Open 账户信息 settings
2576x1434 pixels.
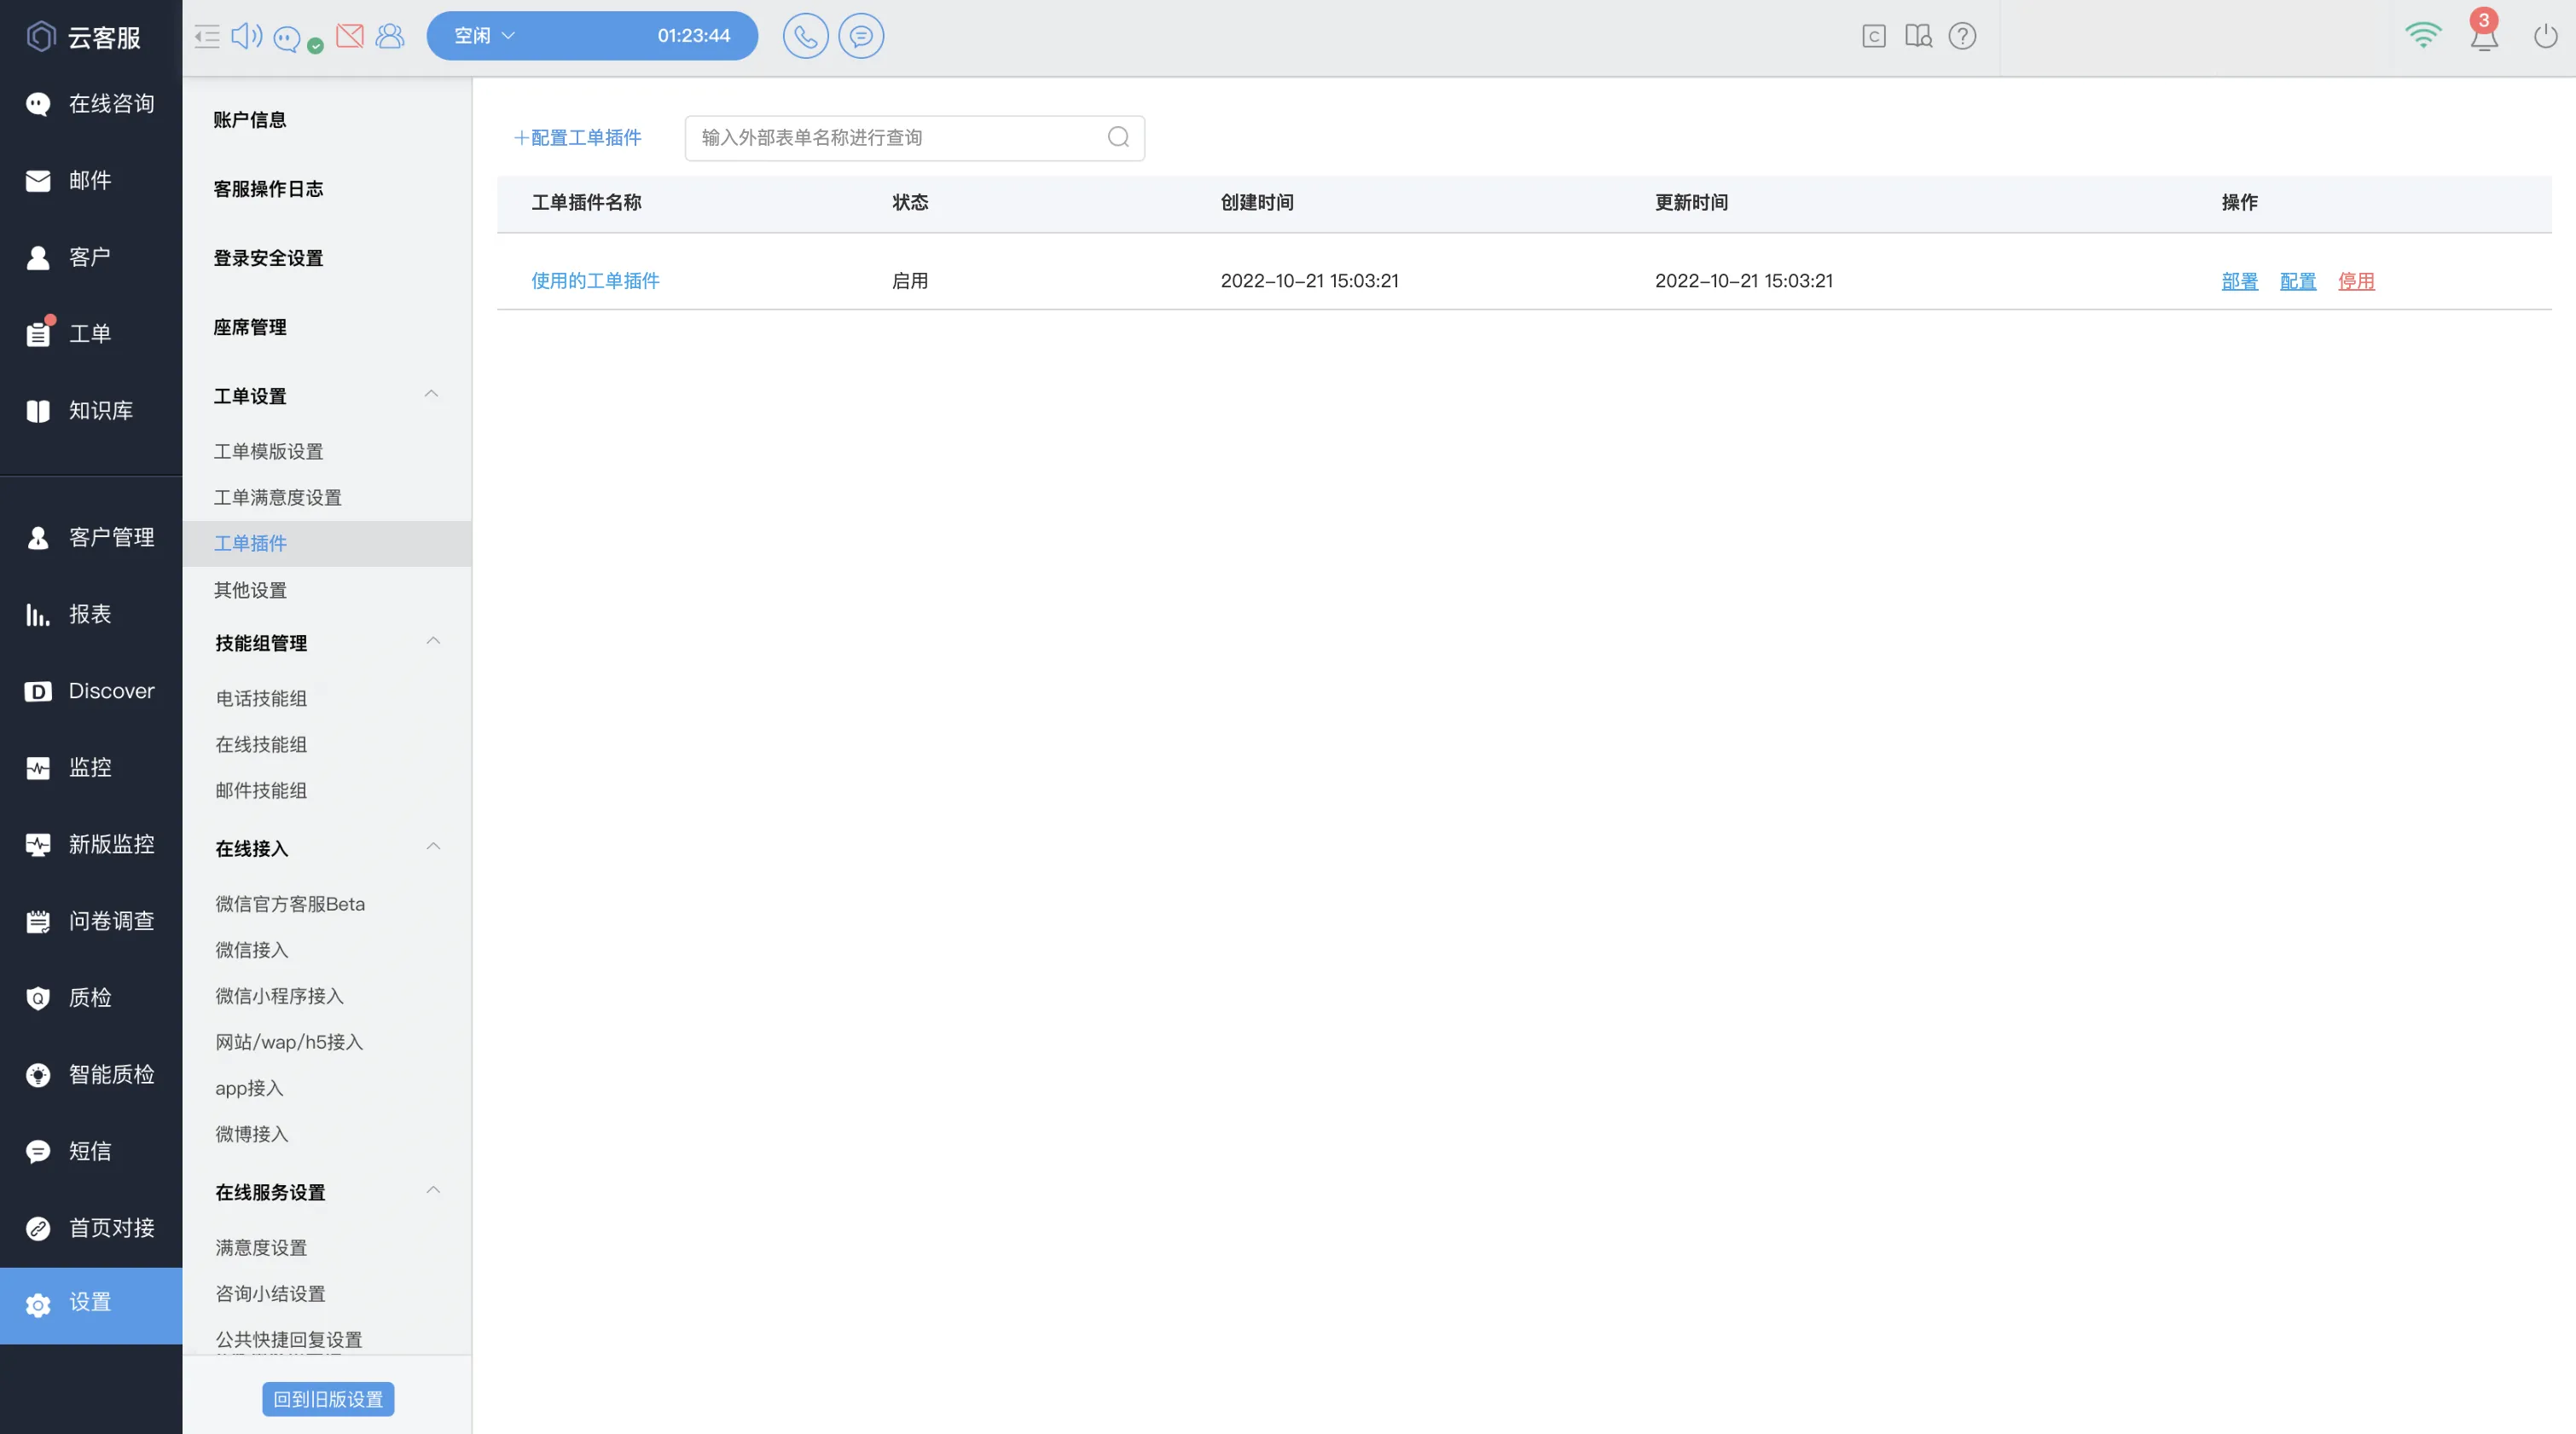(250, 120)
